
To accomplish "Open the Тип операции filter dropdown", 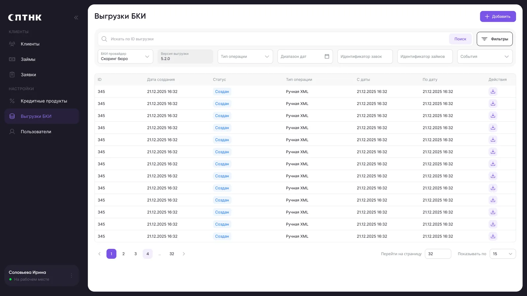I will [245, 56].
